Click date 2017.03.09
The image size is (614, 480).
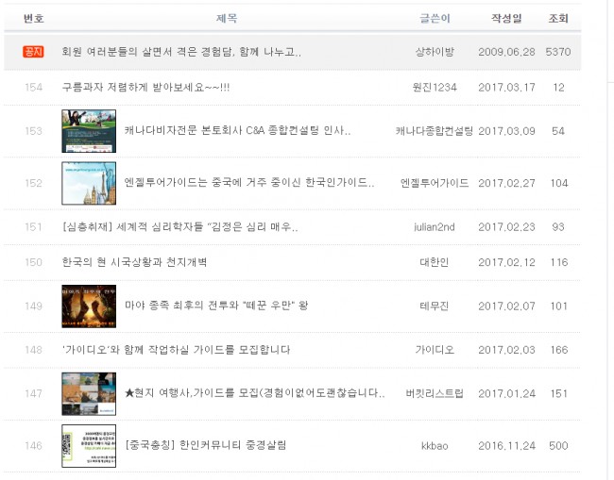coord(506,131)
